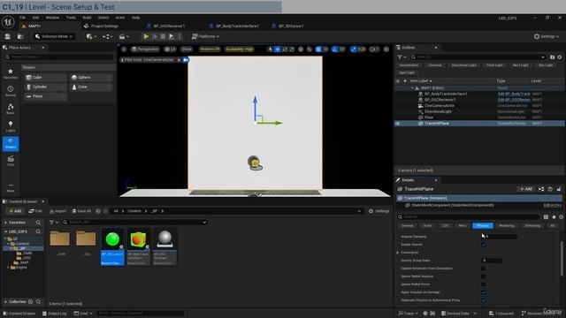Focus the Place Actors search field
Viewport: 566px width, 318px height.
tap(58, 57)
